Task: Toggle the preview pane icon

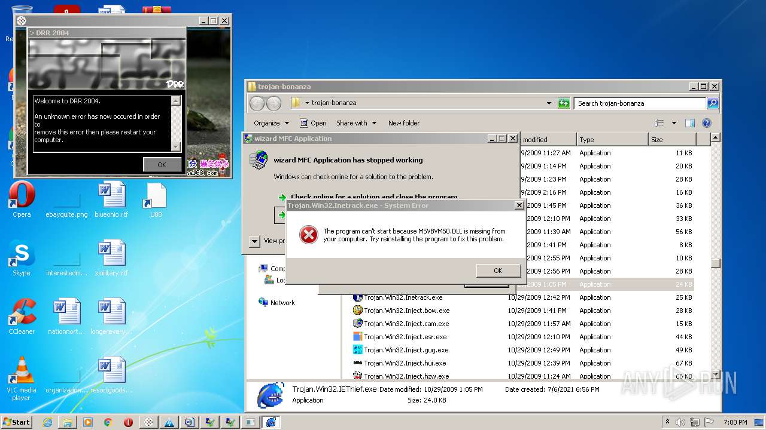Action: click(690, 123)
